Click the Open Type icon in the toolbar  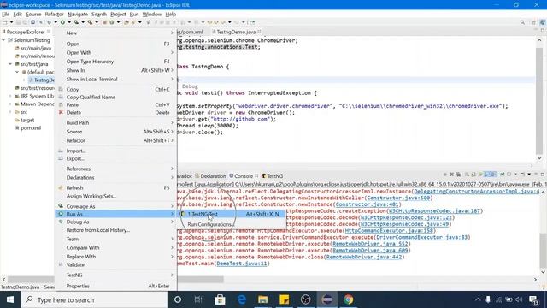click(x=126, y=22)
